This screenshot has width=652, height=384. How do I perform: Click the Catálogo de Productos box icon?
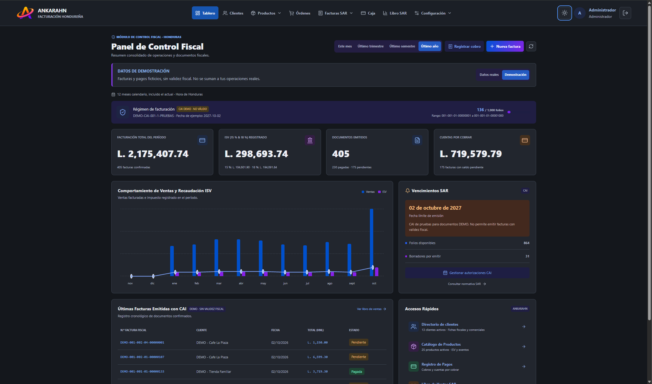(x=414, y=347)
